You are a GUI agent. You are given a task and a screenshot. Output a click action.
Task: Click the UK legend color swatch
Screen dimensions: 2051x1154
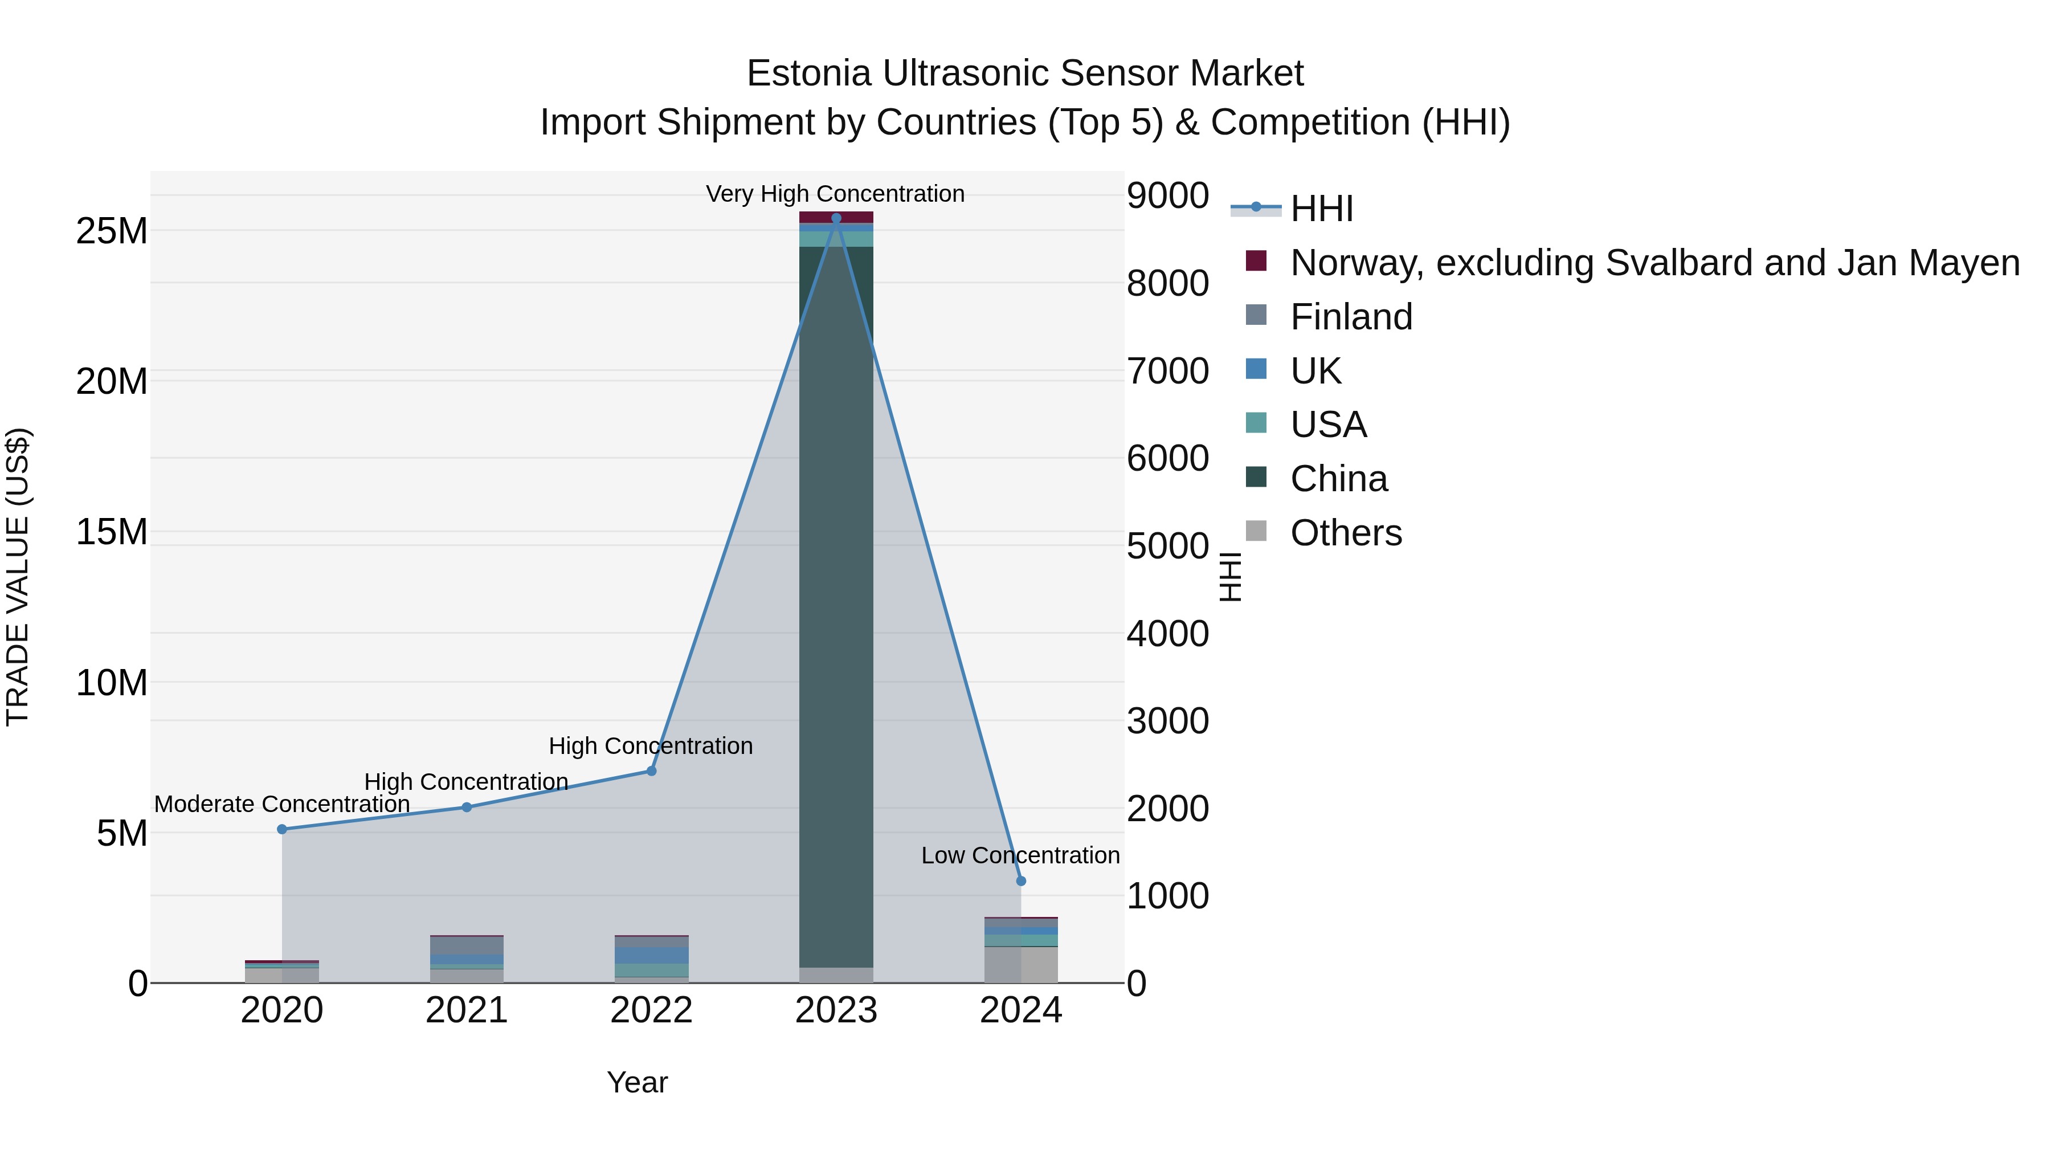click(1256, 369)
